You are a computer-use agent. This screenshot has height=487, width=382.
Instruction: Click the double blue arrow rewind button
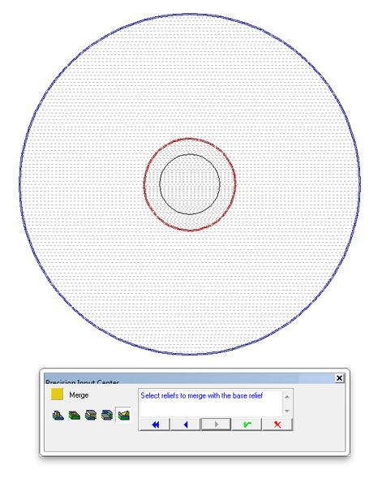click(x=155, y=425)
